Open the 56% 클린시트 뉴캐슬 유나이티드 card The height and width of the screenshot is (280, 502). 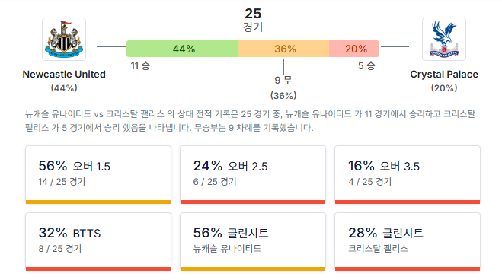point(253,242)
